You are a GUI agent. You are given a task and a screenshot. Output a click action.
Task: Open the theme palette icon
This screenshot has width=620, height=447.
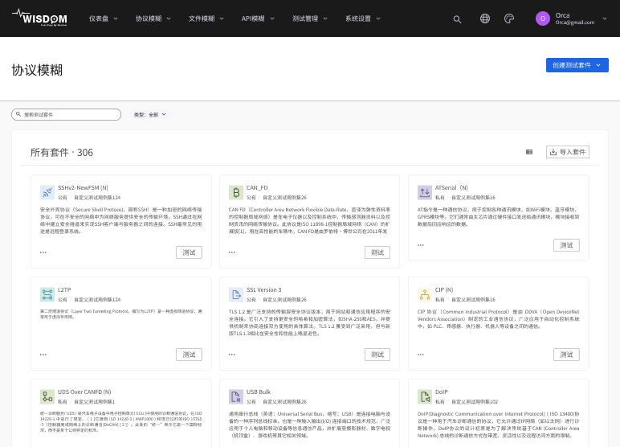click(x=509, y=18)
